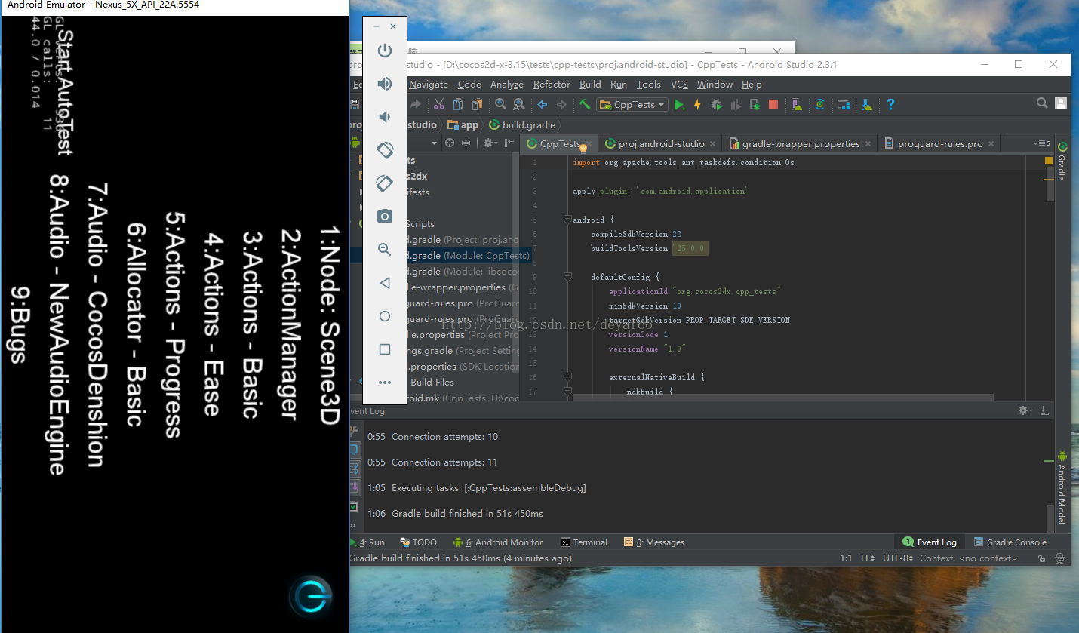The image size is (1079, 633).
Task: Tap the emulator Back triangle button
Action: (385, 283)
